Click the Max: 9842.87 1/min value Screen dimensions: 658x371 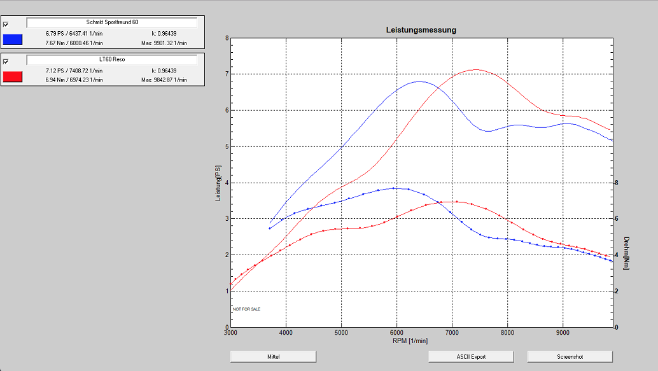point(164,80)
